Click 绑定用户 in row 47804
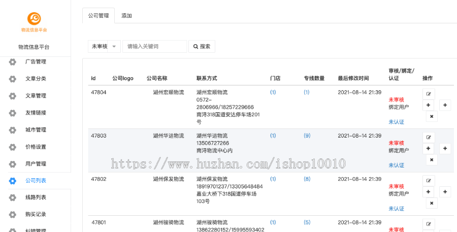This screenshot has width=457, height=232. tap(399, 107)
